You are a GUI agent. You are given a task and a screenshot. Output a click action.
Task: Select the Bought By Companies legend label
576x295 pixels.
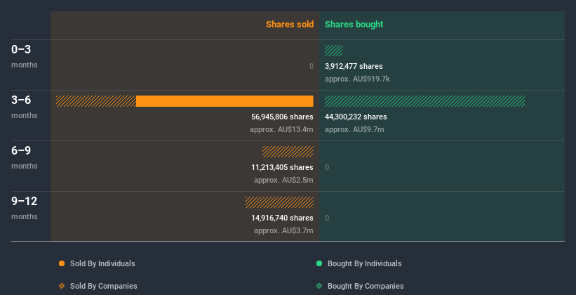(x=366, y=286)
